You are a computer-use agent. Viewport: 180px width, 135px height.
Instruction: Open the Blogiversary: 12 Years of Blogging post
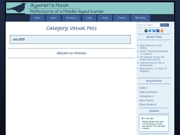[x=153, y=70]
